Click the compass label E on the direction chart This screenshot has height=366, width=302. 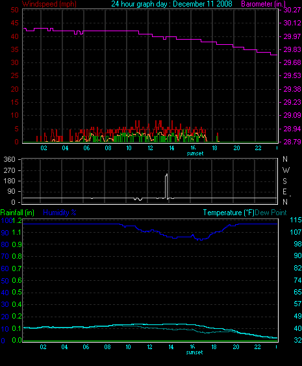284,192
